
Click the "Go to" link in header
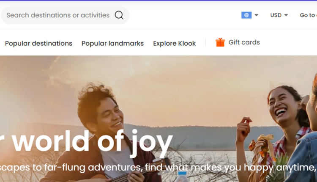pos(307,15)
